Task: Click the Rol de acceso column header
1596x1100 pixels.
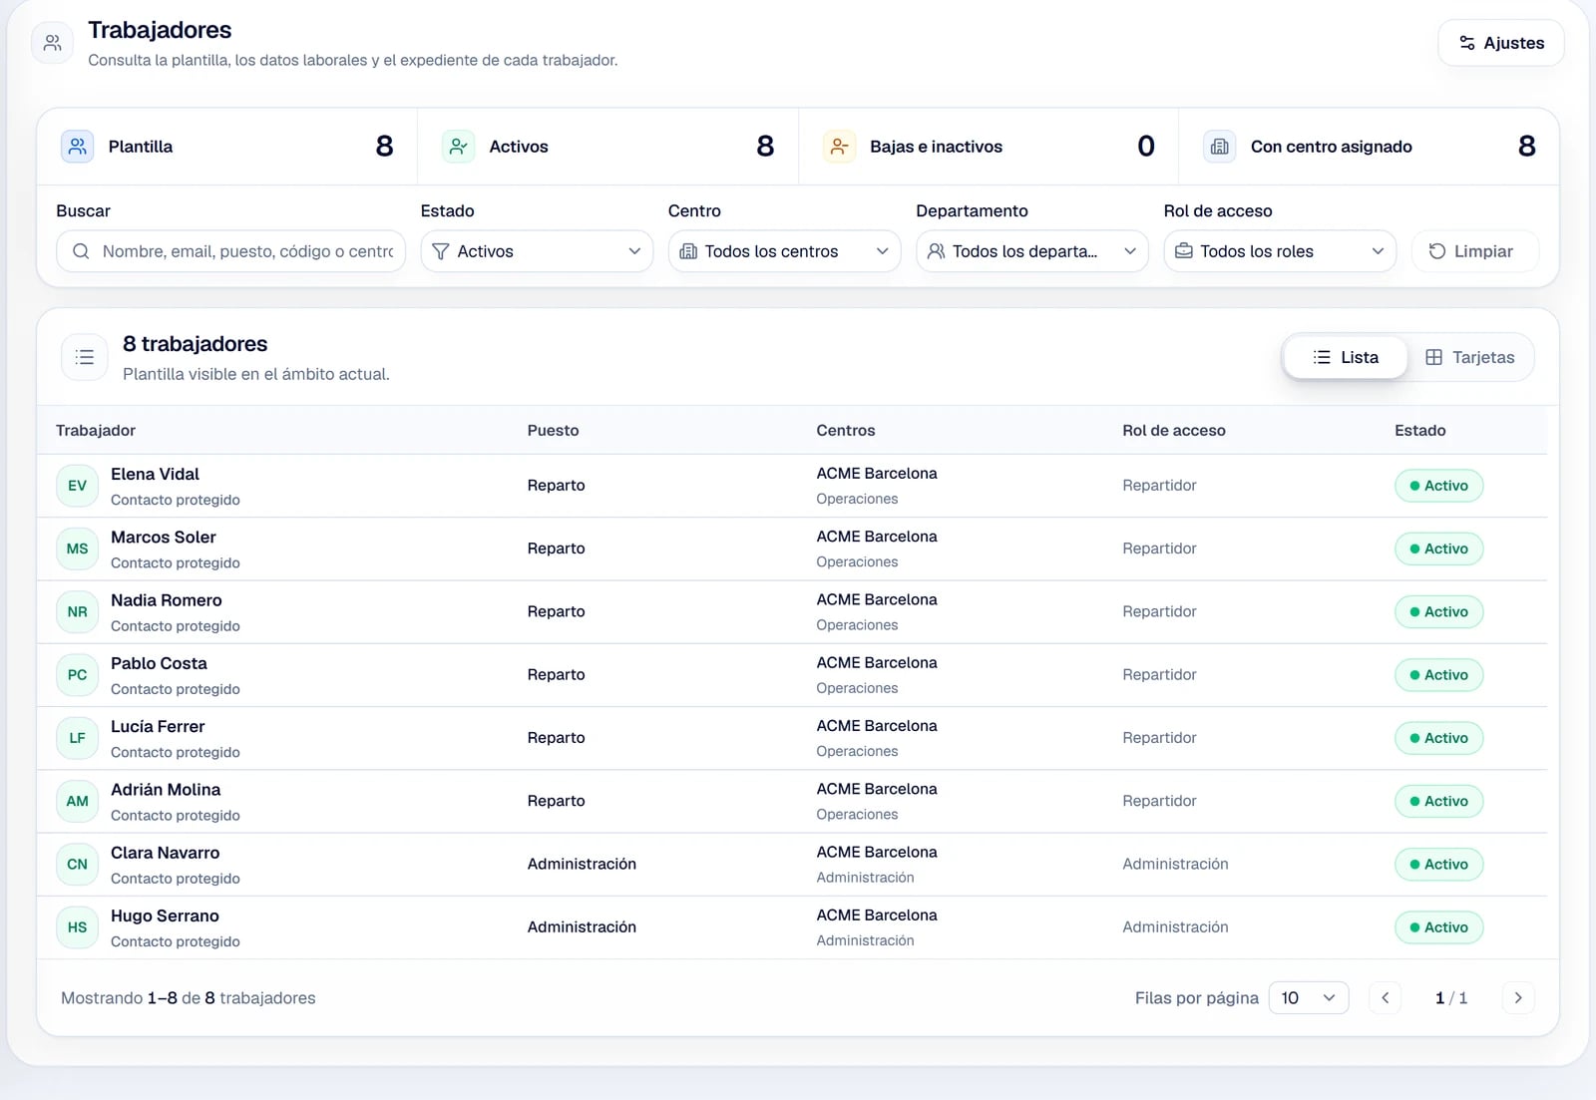Action: (x=1174, y=430)
